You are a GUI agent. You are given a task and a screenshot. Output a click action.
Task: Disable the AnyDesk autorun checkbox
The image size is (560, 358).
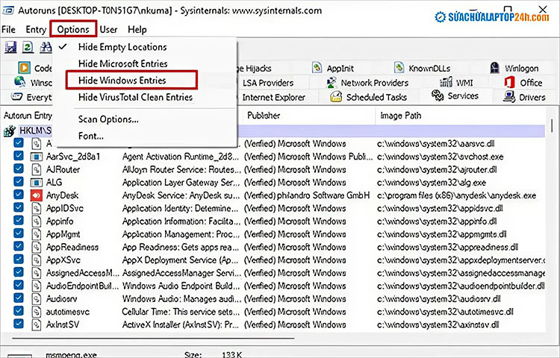[x=19, y=195]
